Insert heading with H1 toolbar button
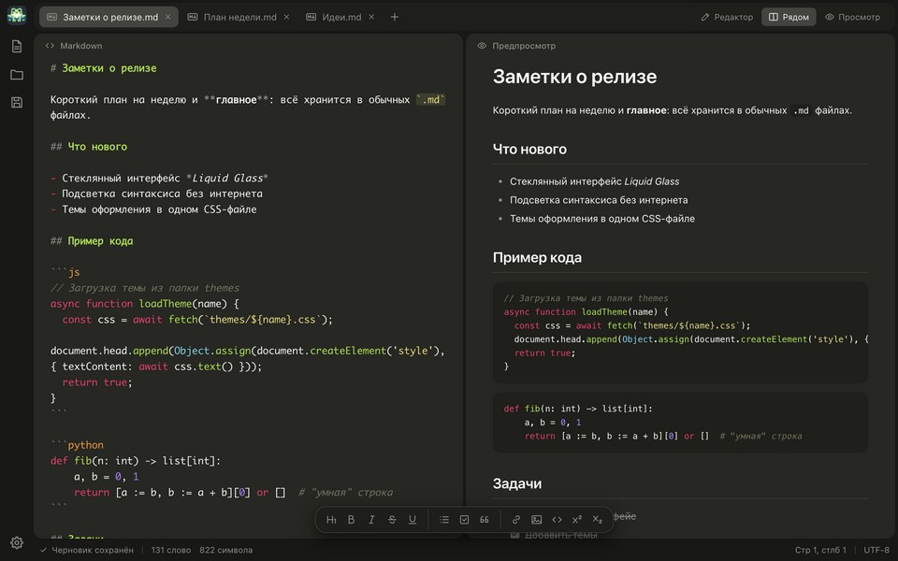 point(331,520)
